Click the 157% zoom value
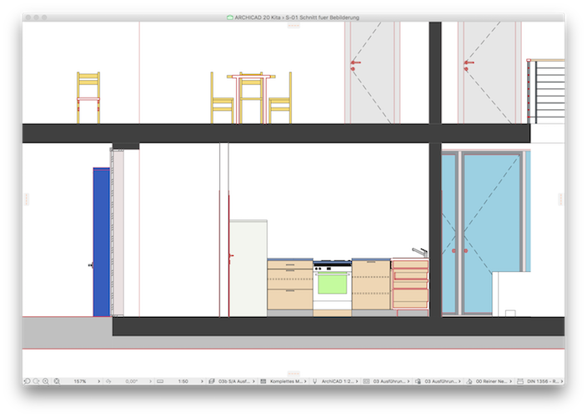This screenshot has height=417, width=587. pos(80,381)
